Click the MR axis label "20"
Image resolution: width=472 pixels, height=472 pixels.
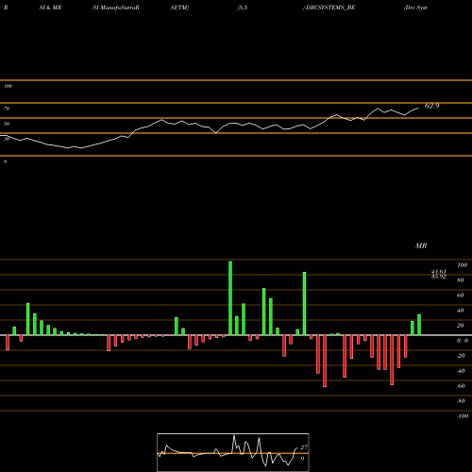click(461, 326)
